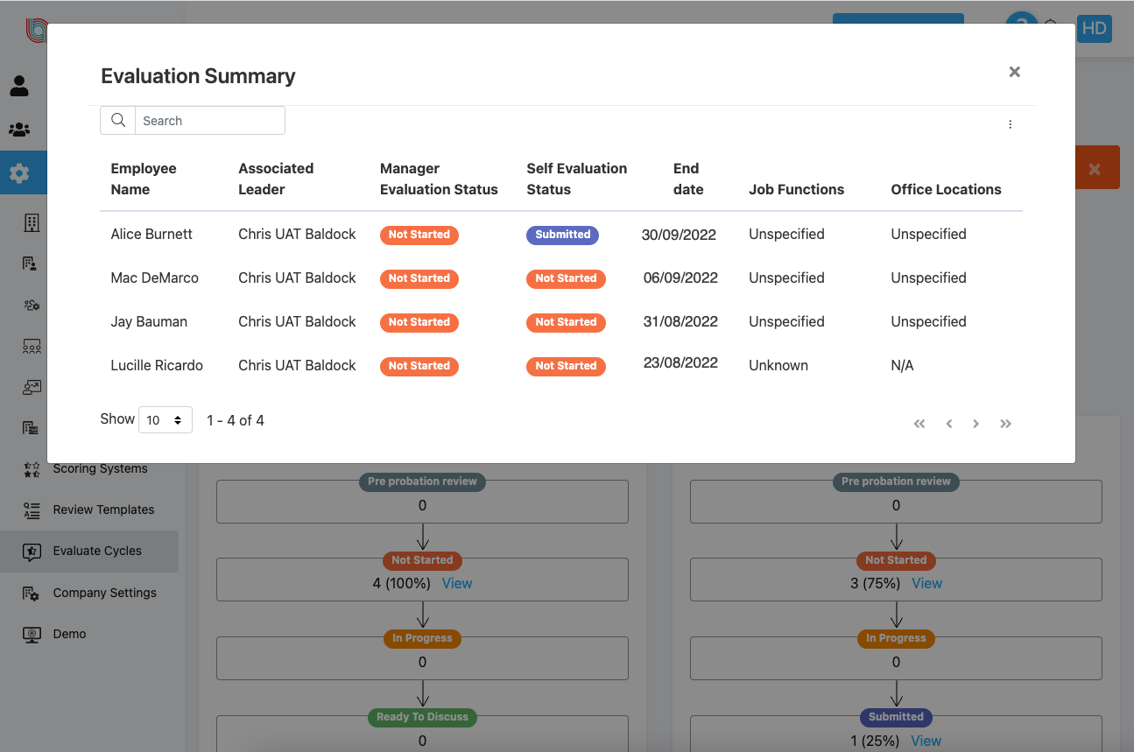This screenshot has width=1134, height=752.
Task: Sort by Manager Evaluation Status header
Action: pos(439,179)
